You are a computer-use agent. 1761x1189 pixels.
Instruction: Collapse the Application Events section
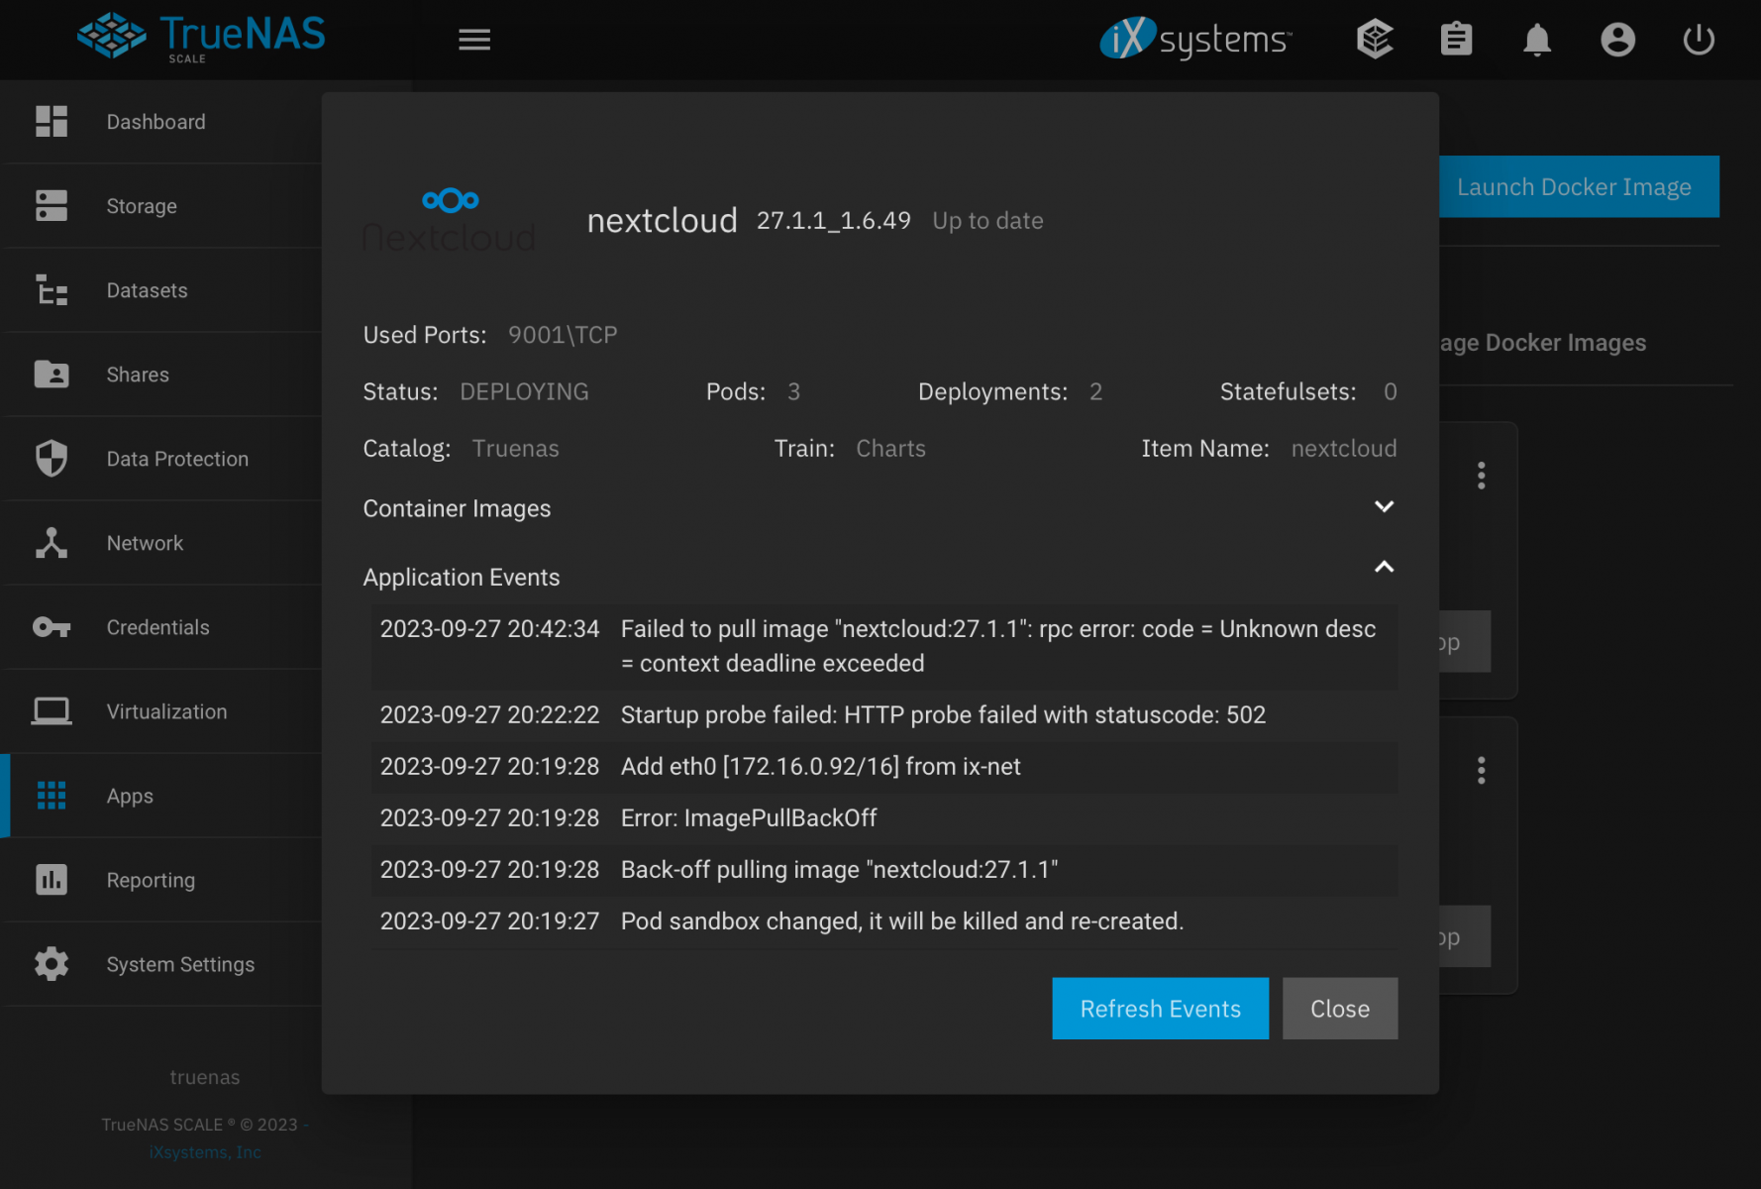pyautogui.click(x=1384, y=567)
